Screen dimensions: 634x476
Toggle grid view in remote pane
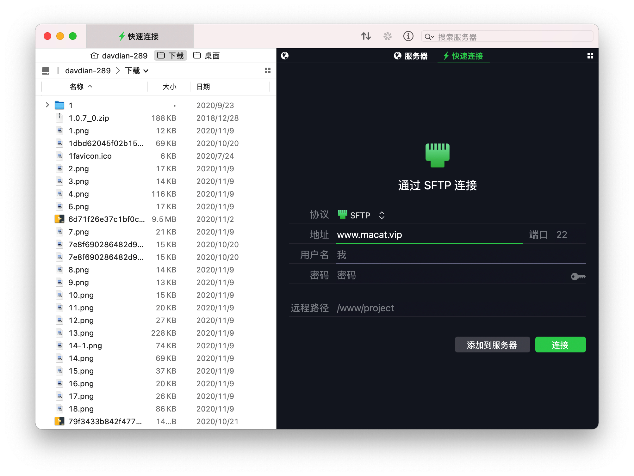pyautogui.click(x=590, y=56)
